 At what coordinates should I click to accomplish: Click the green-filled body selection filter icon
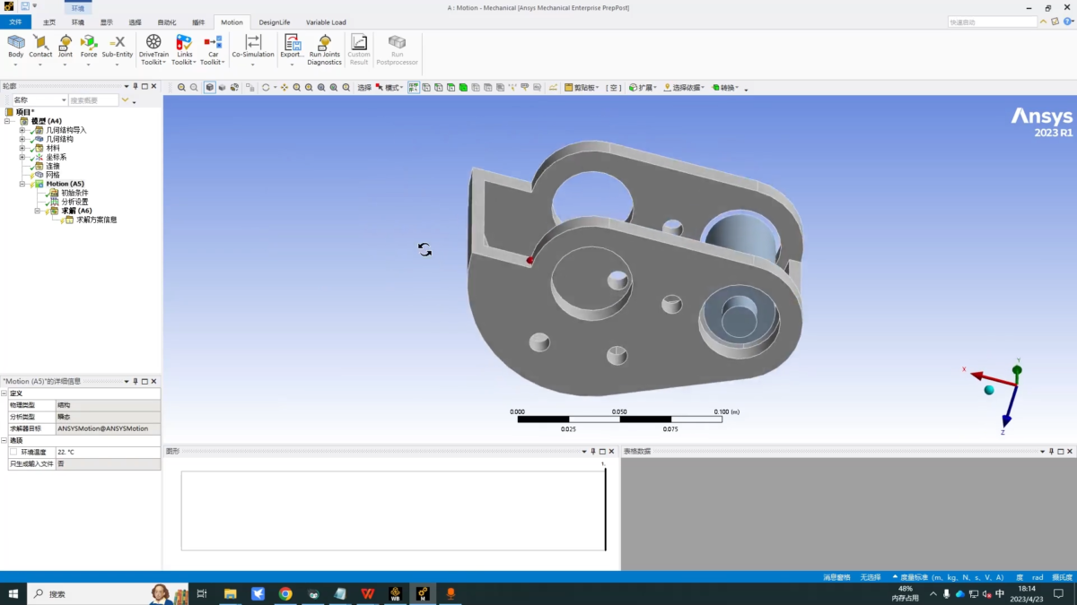pyautogui.click(x=463, y=88)
